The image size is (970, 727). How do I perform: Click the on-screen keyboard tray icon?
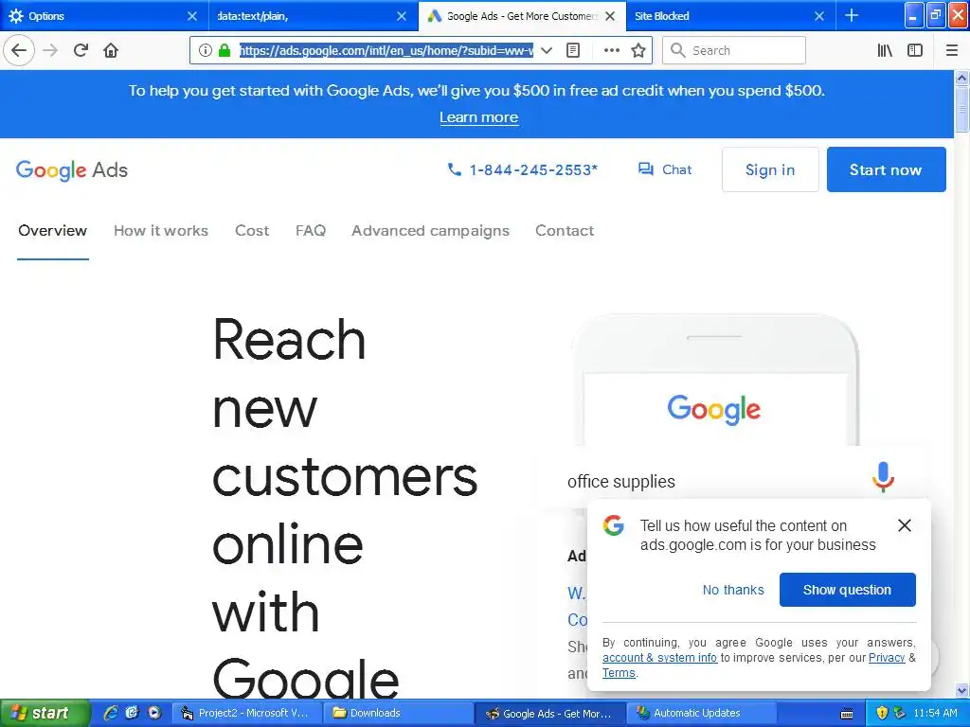point(847,714)
